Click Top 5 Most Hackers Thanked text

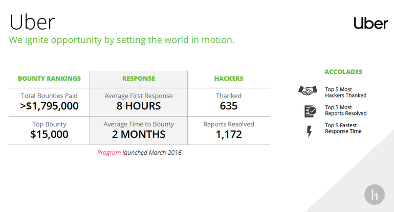tap(345, 92)
